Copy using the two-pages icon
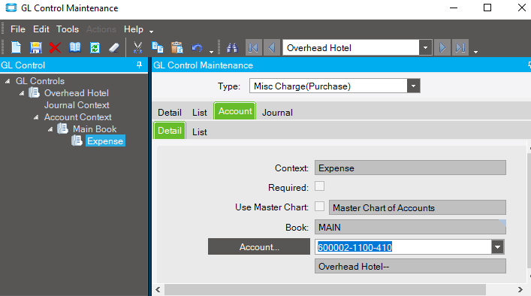Screen dimensions: 531x296 [158, 47]
